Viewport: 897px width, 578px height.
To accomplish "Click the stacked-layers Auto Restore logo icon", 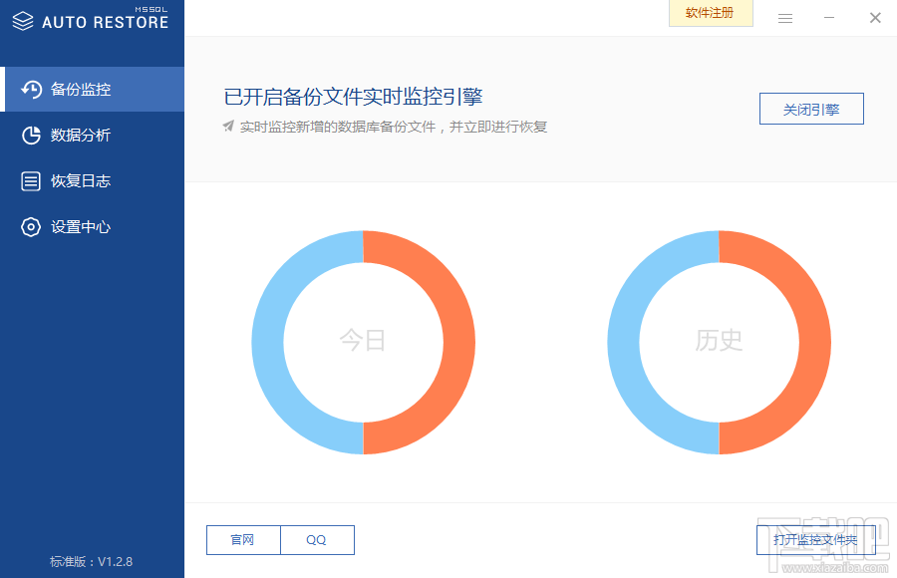I will [23, 21].
